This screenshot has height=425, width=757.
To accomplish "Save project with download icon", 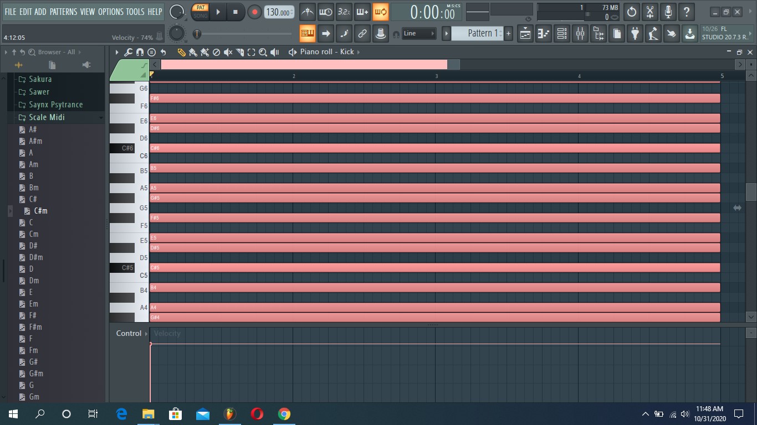I will [x=689, y=34].
